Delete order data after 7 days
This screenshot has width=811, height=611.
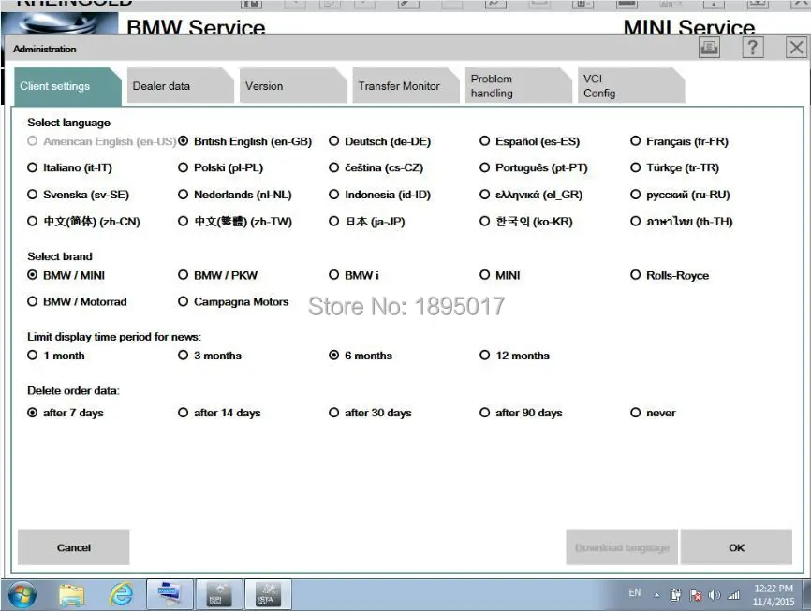pyautogui.click(x=66, y=413)
